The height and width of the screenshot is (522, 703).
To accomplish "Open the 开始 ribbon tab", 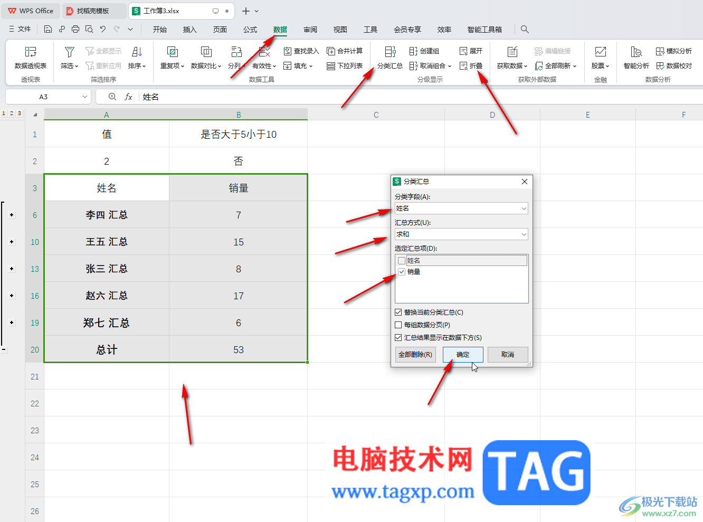I will (x=160, y=30).
